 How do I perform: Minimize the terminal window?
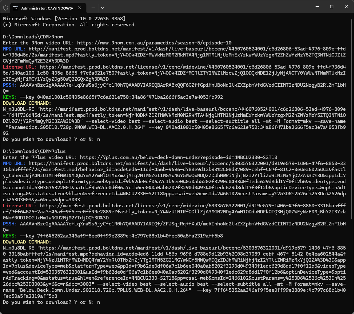coord(317,7)
